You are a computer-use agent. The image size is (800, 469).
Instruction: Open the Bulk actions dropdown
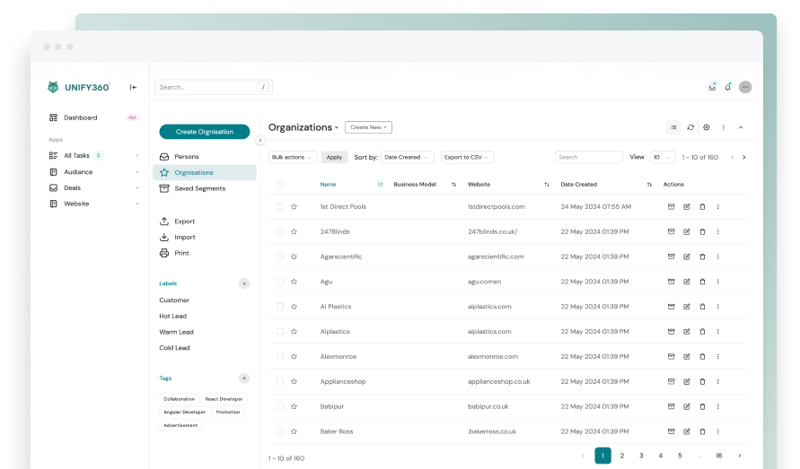click(293, 158)
